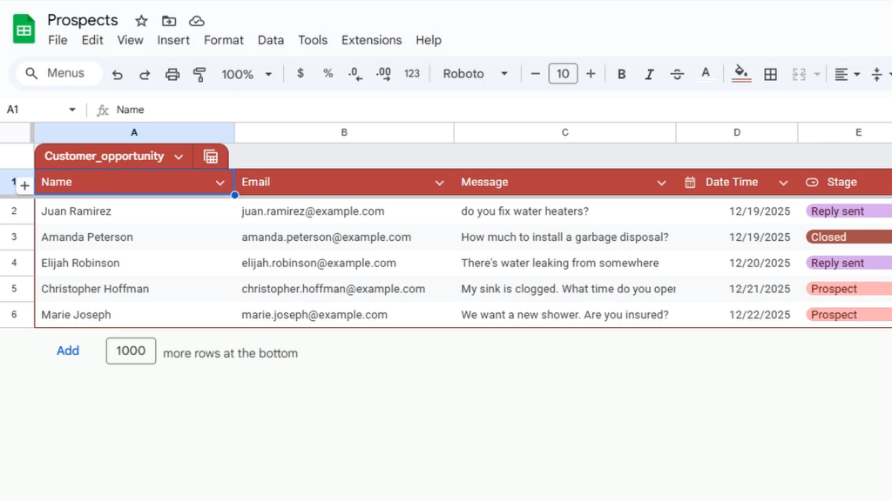Toggle strikethrough formatting
892x501 pixels.
click(677, 74)
